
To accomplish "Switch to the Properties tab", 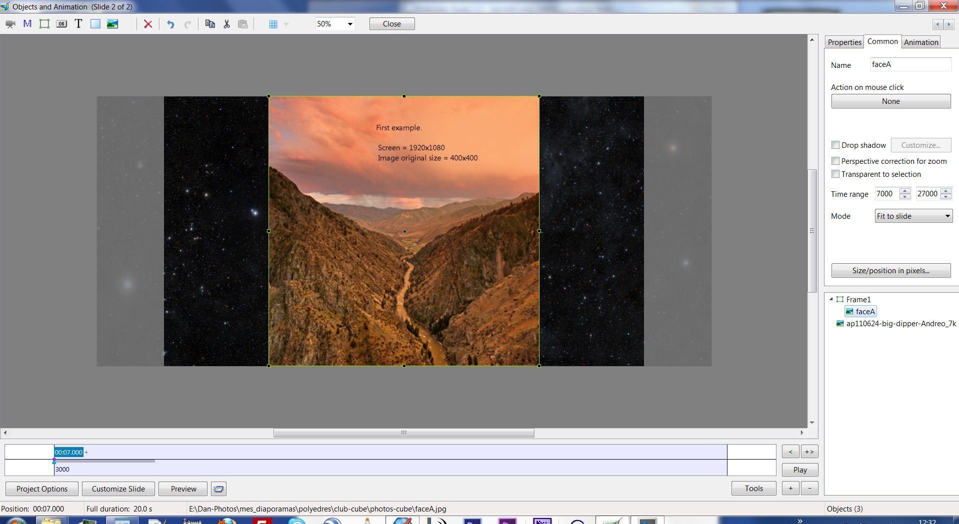I will click(844, 42).
